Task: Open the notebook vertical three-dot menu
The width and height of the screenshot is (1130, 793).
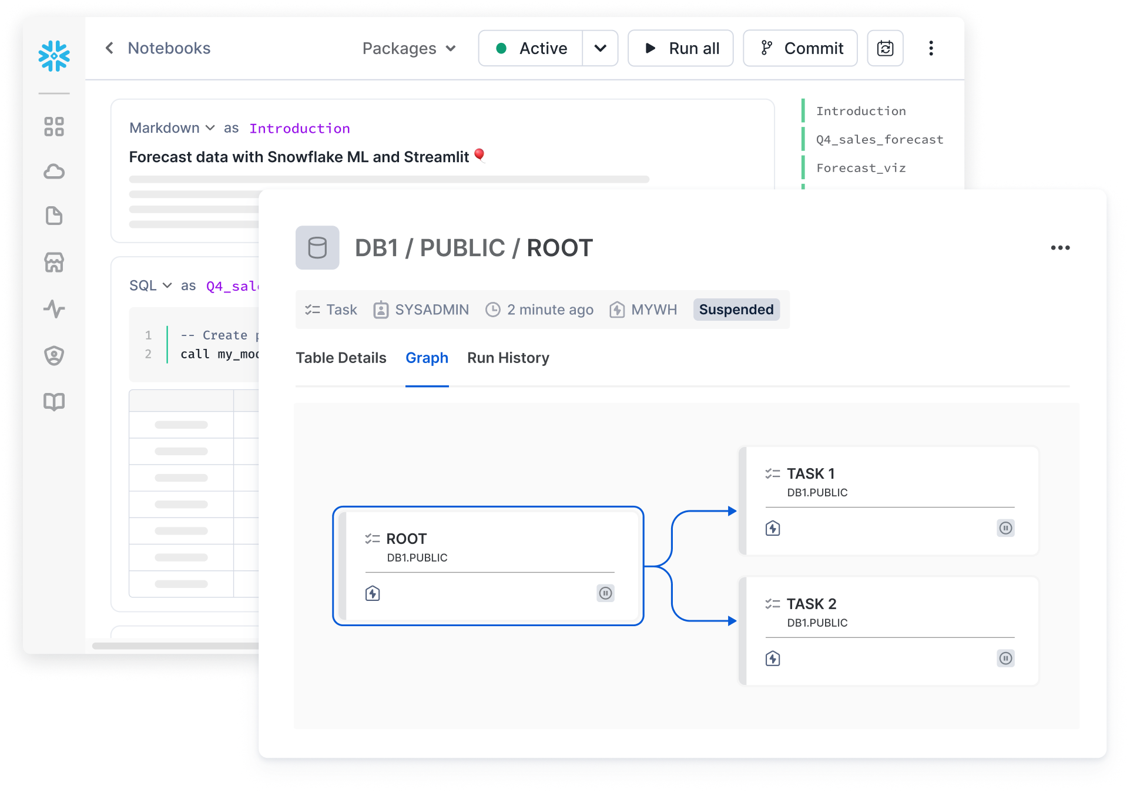Action: click(x=931, y=48)
